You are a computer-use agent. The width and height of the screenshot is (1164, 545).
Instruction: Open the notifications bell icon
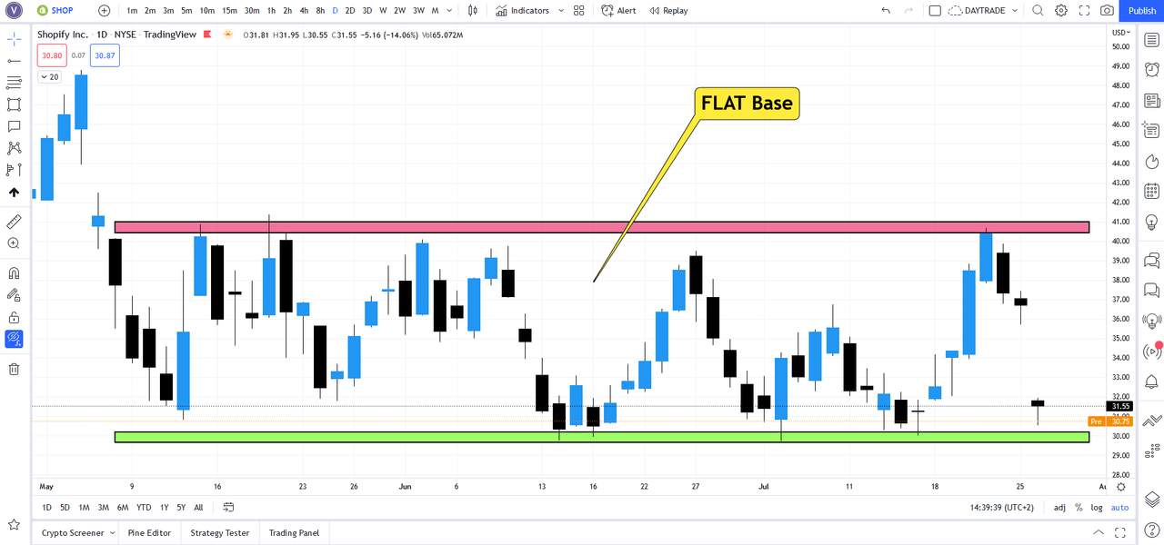click(x=1151, y=381)
